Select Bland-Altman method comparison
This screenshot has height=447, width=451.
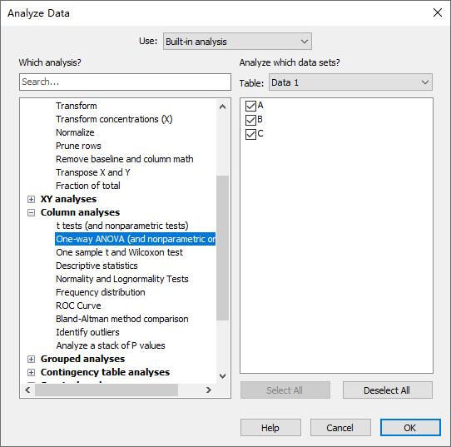pos(122,319)
